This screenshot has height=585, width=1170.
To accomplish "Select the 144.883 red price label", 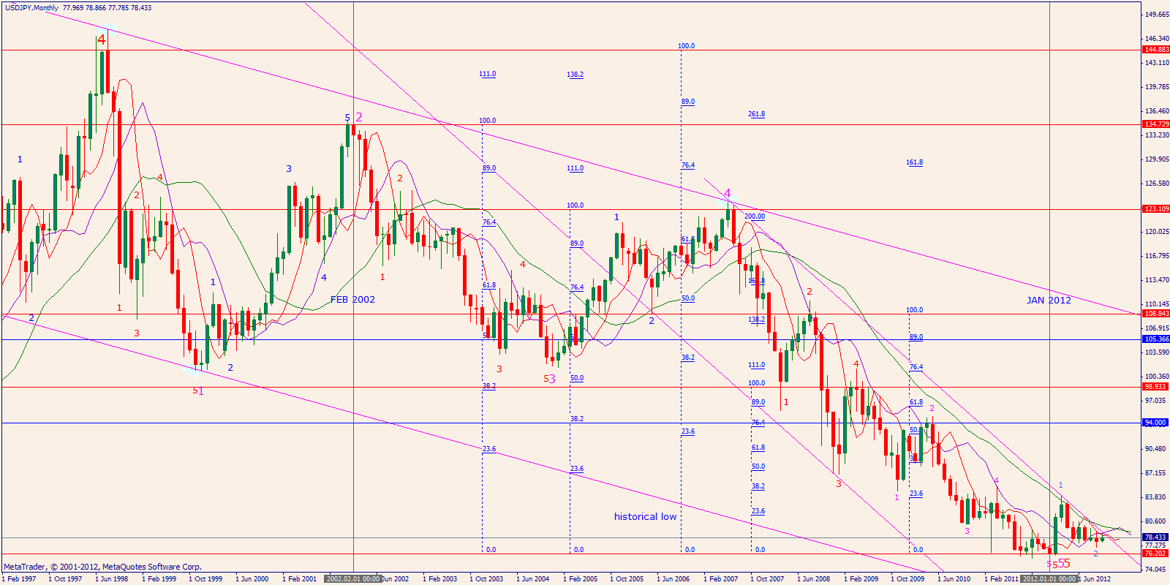I will [1156, 50].
